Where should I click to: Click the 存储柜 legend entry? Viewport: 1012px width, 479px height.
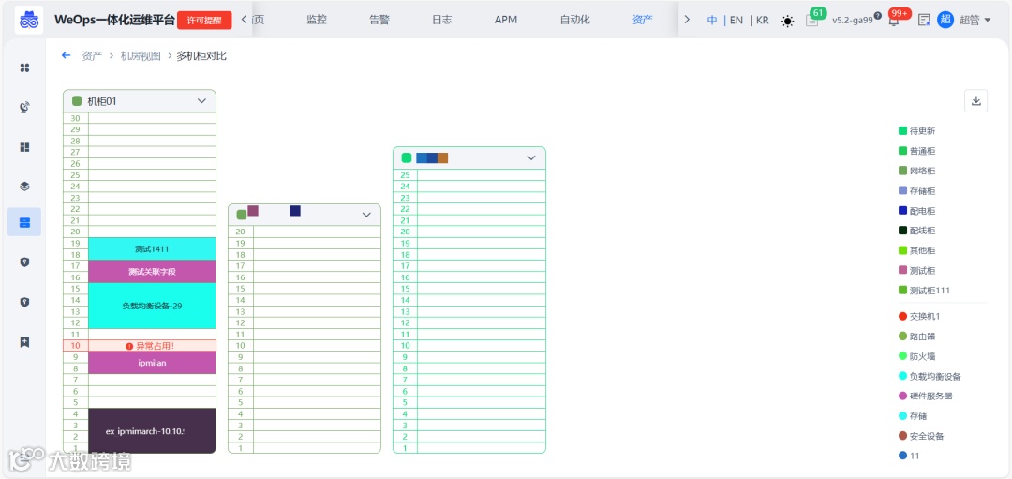(x=916, y=191)
